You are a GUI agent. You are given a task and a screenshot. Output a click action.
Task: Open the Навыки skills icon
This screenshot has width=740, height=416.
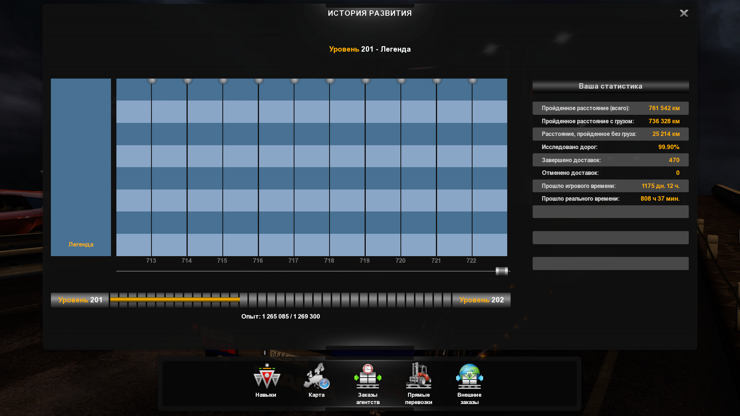pyautogui.click(x=266, y=376)
